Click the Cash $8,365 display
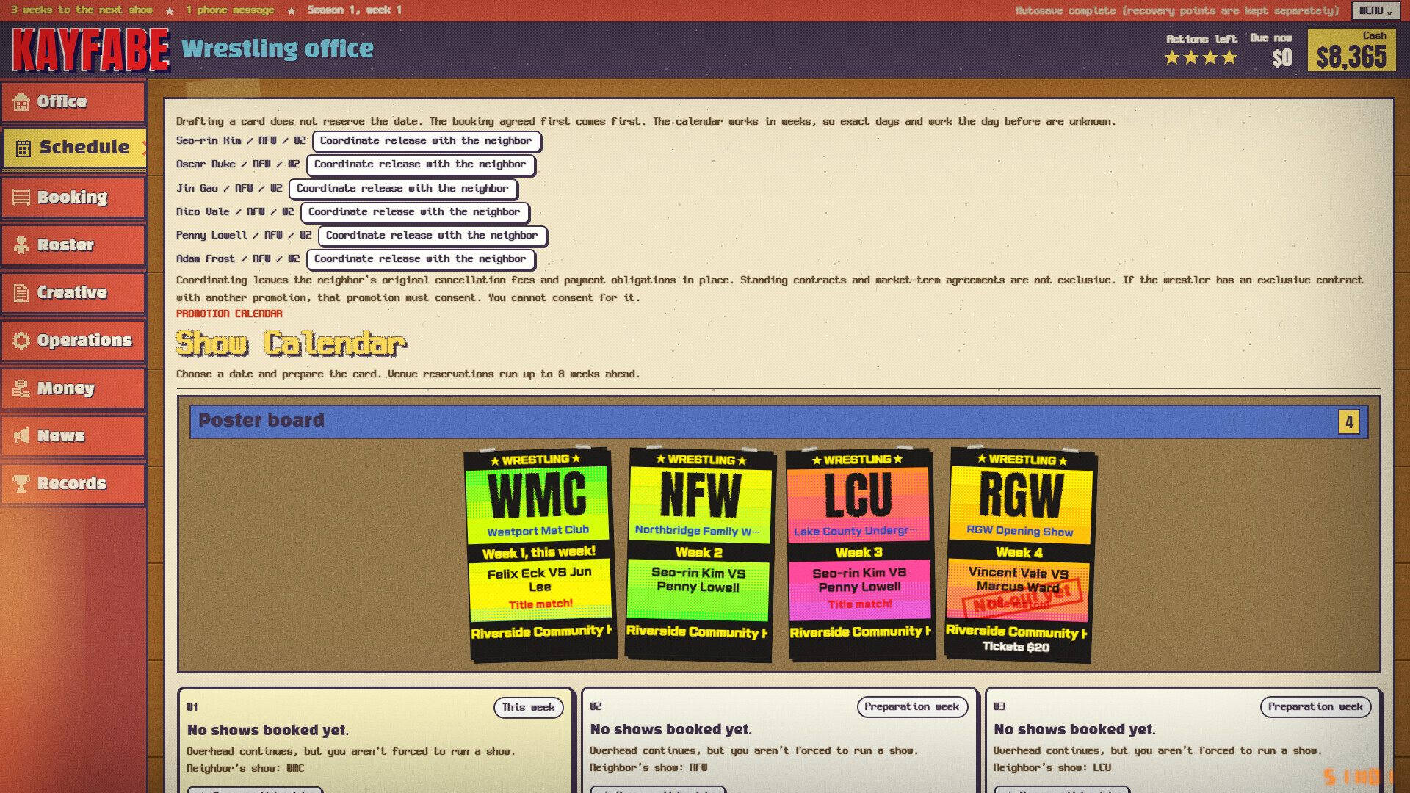This screenshot has width=1410, height=793. (x=1351, y=50)
